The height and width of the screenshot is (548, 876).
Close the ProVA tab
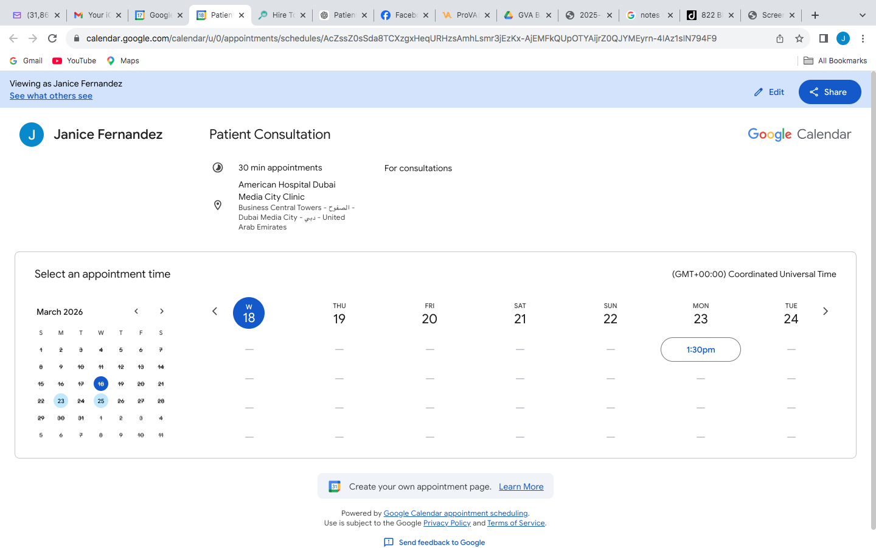click(487, 15)
